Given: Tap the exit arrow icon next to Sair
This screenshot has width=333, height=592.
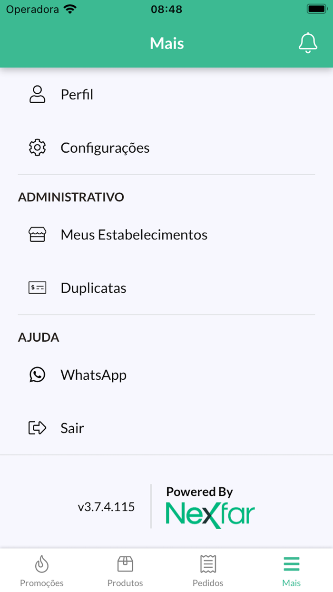Looking at the screenshot, I should [x=37, y=428].
